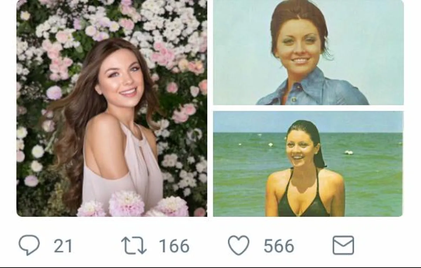Retweet this post using the arrows icon

[x=134, y=245]
